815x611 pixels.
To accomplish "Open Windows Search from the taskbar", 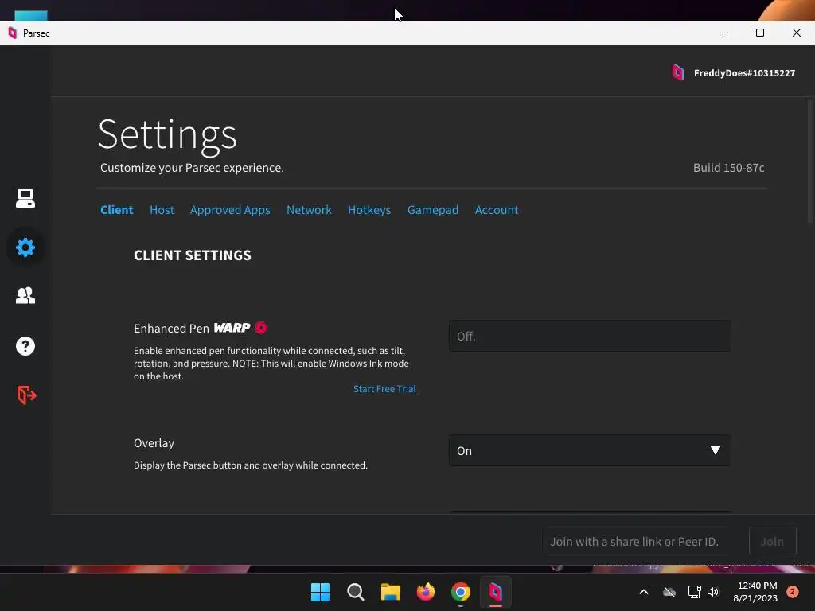I will (356, 592).
